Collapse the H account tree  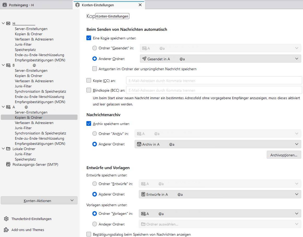click(3, 23)
